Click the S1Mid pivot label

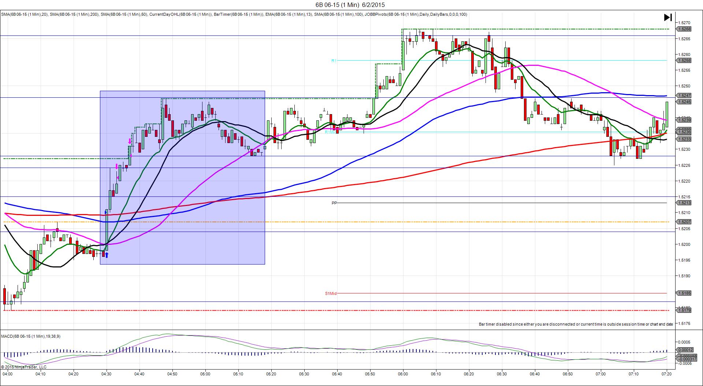331,293
